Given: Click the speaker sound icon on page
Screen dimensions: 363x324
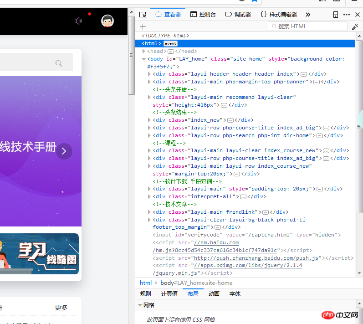Looking at the screenshot, I should pos(78,21).
